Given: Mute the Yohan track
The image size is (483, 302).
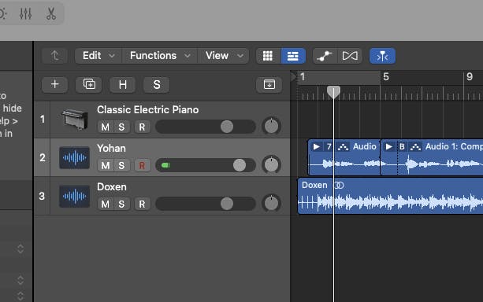Looking at the screenshot, I should point(106,165).
